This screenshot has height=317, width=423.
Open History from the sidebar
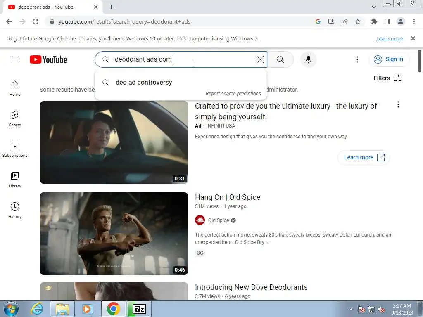pyautogui.click(x=15, y=211)
